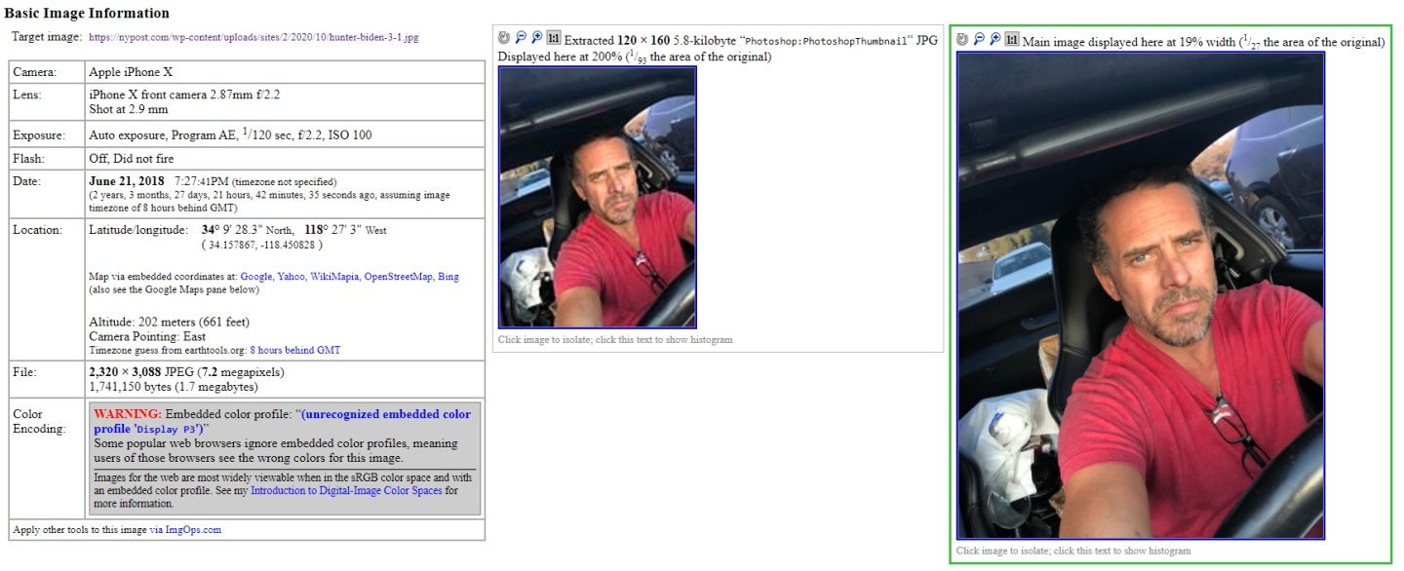Show main image at 1:1 size
Screen dimensions: 1404x571
1012,39
